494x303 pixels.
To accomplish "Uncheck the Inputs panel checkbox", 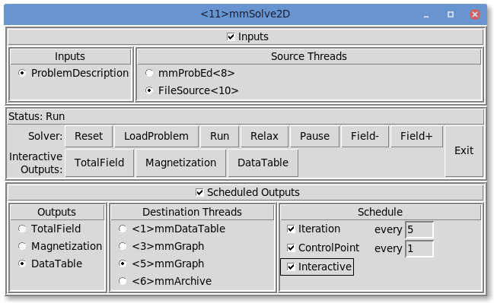I will (231, 36).
